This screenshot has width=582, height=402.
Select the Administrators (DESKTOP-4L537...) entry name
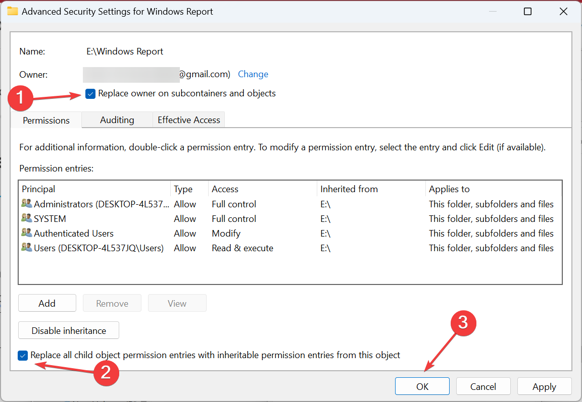point(102,204)
